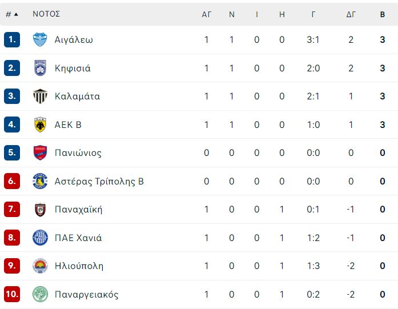
Task: Click the Αιγάλεω team crest icon
Action: pyautogui.click(x=40, y=39)
